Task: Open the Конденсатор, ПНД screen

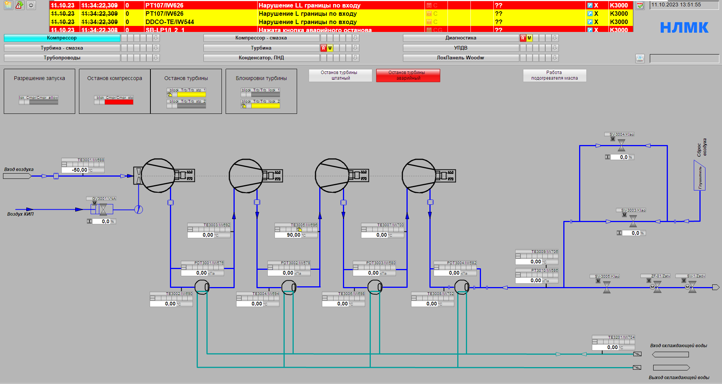Action: (261, 57)
